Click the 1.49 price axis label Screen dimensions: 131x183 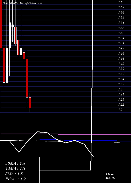(x=121, y=48)
